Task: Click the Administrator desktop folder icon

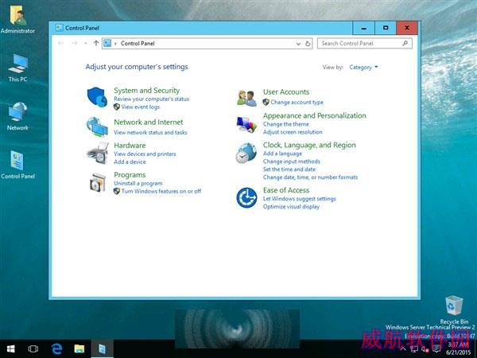Action: [17, 15]
